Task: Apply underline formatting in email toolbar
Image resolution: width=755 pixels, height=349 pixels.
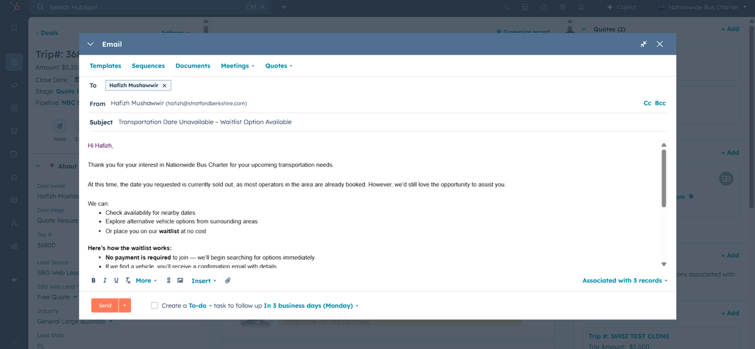Action: [x=116, y=281]
